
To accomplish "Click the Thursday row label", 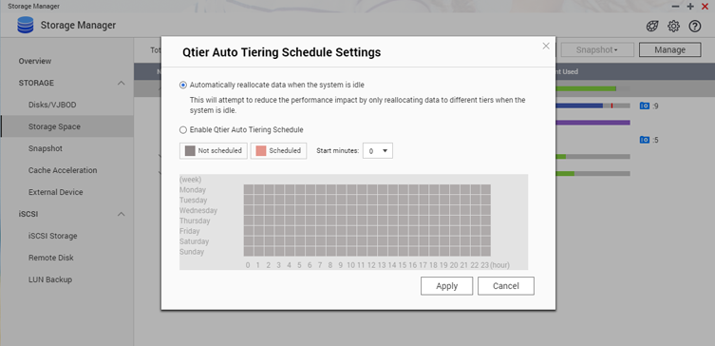I will click(195, 221).
